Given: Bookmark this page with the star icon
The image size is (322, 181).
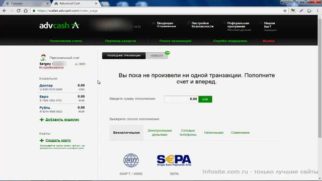Looking at the screenshot, I should [x=285, y=11].
